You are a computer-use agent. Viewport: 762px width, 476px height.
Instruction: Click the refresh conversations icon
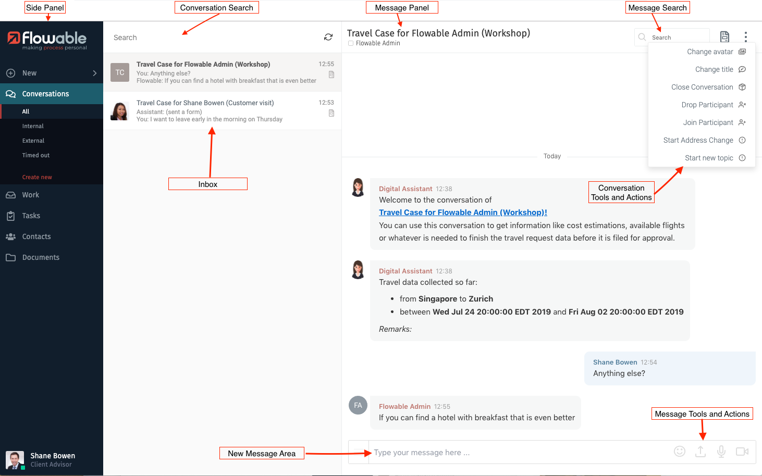[328, 37]
